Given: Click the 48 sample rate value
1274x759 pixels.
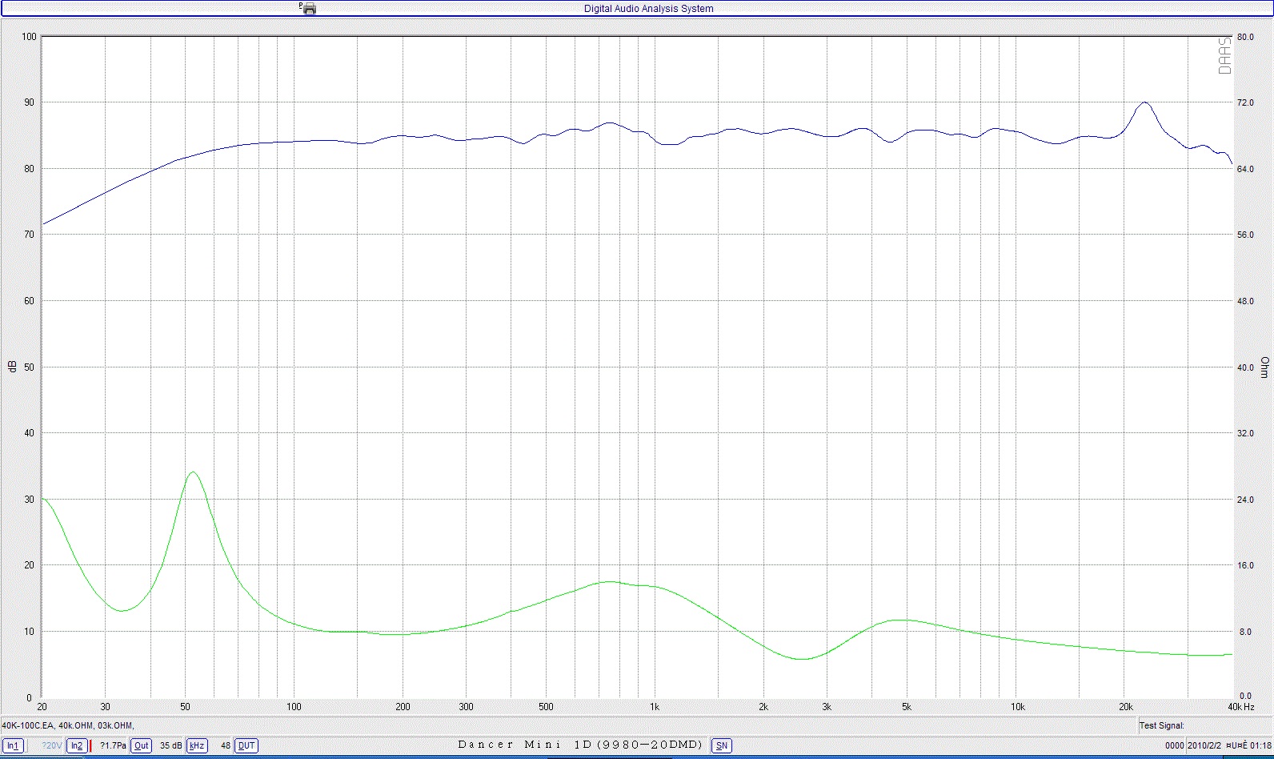Looking at the screenshot, I should click(226, 745).
